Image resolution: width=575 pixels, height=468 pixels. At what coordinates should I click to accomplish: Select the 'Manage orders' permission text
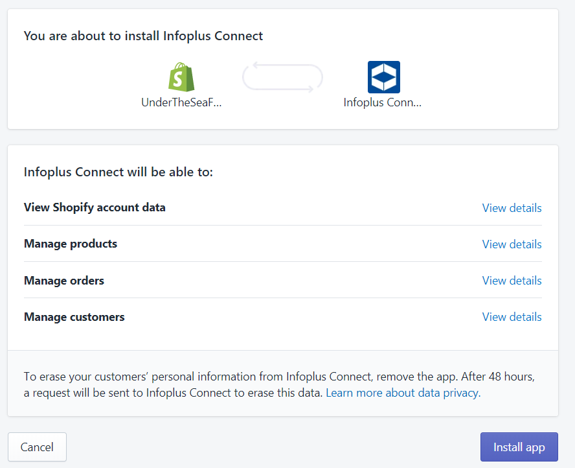coord(64,281)
